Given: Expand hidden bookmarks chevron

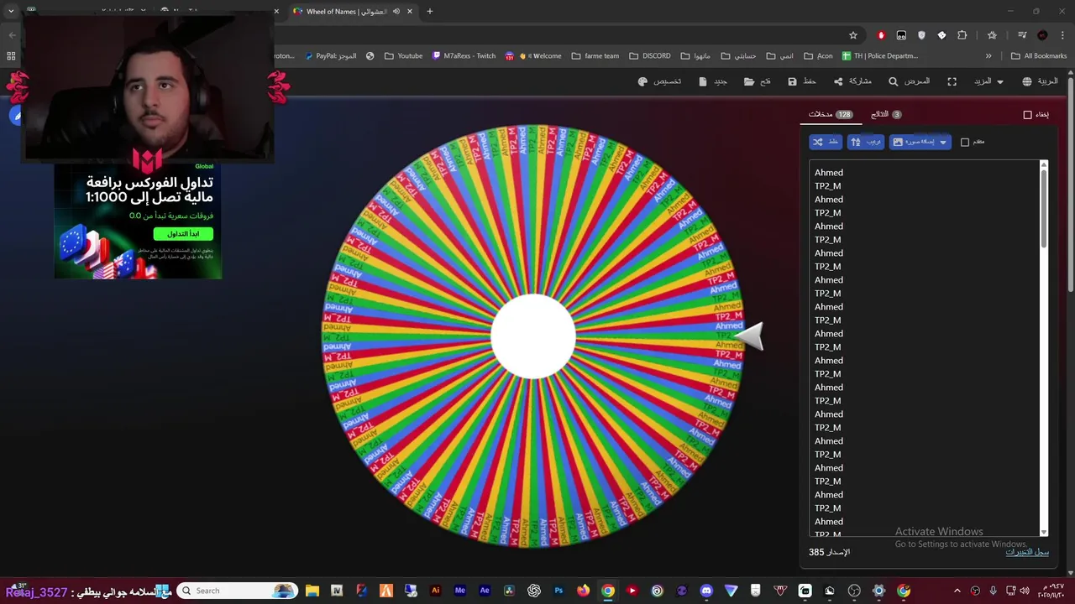Looking at the screenshot, I should point(988,56).
